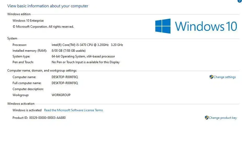The height and width of the screenshot is (164, 242).
Task: Click the System section header
Action: pyautogui.click(x=12, y=38)
